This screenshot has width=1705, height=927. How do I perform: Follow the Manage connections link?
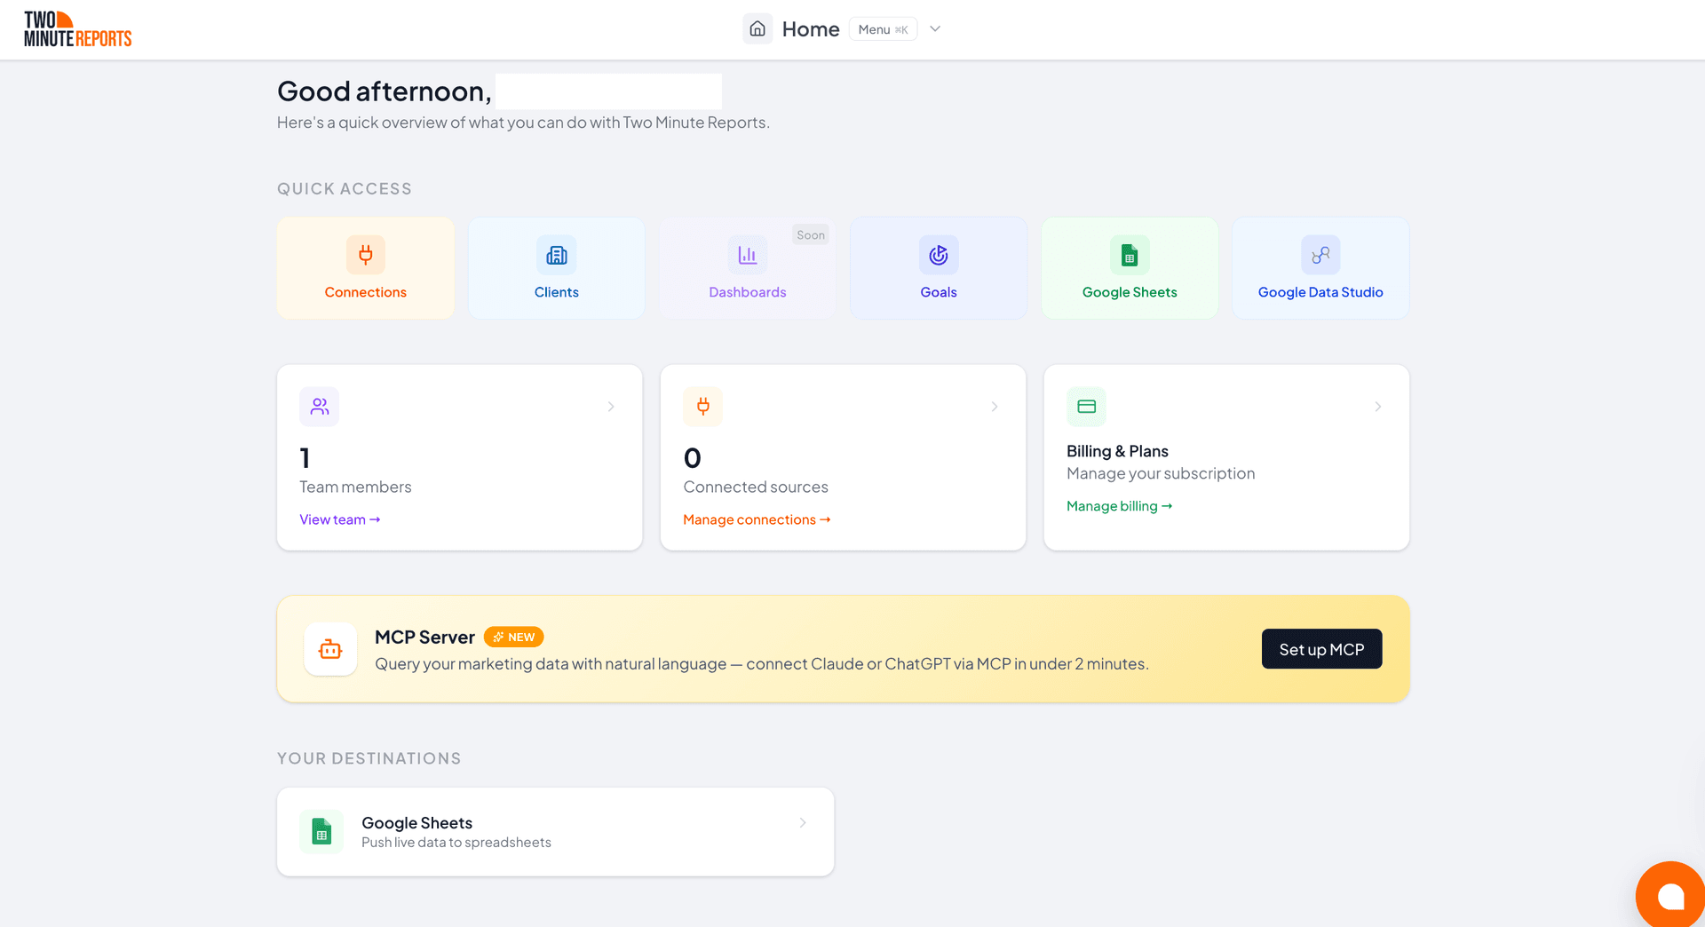point(757,519)
